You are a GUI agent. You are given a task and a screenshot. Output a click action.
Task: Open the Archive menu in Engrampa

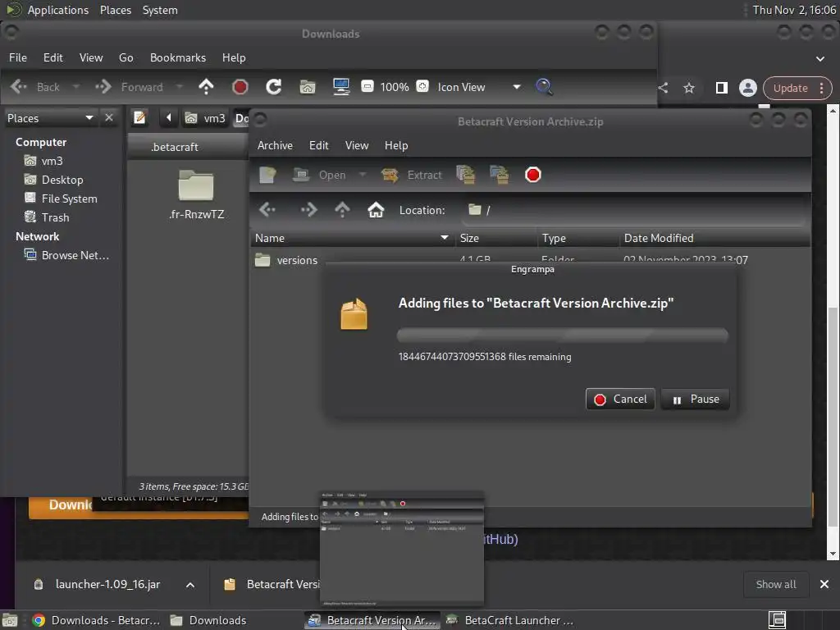point(275,146)
